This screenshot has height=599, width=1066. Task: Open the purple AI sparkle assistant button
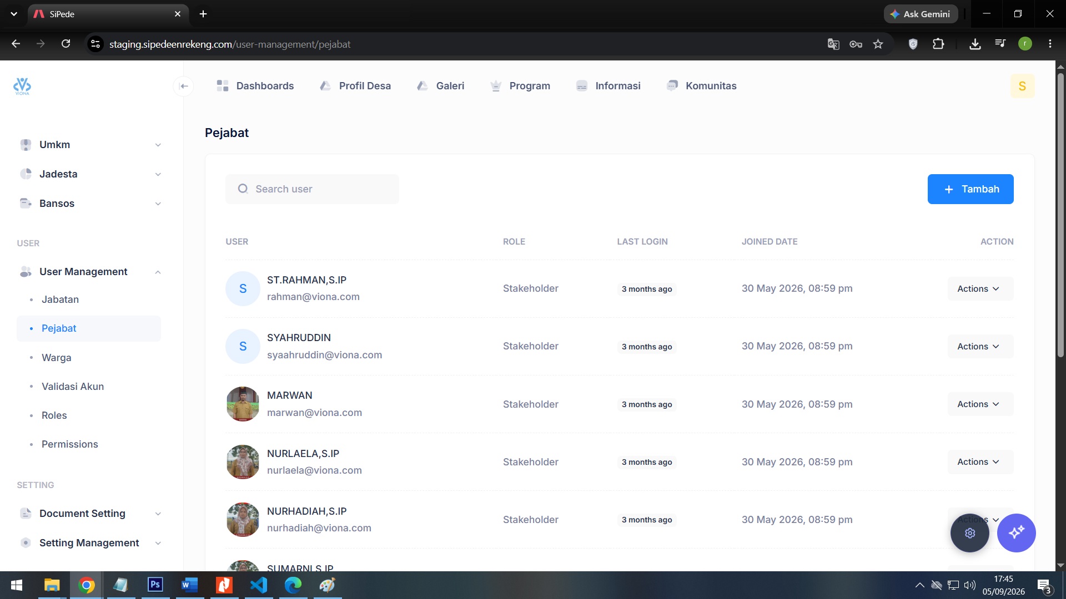click(1017, 533)
